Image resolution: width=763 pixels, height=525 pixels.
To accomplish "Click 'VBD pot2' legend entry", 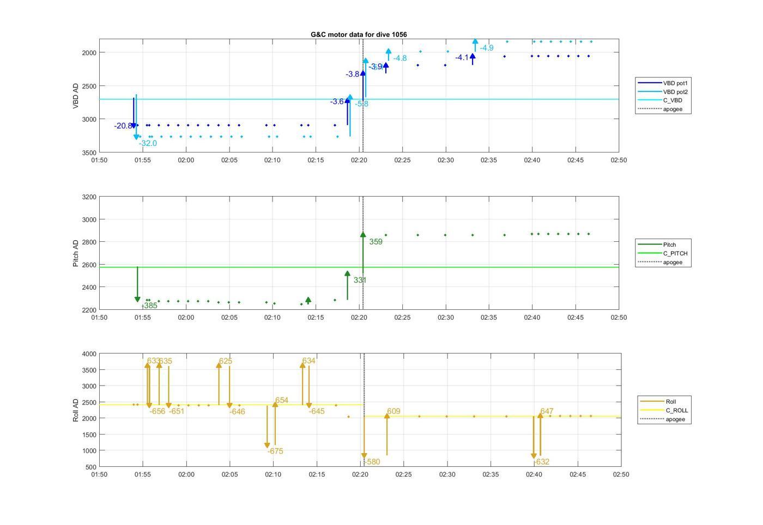I will 663,92.
